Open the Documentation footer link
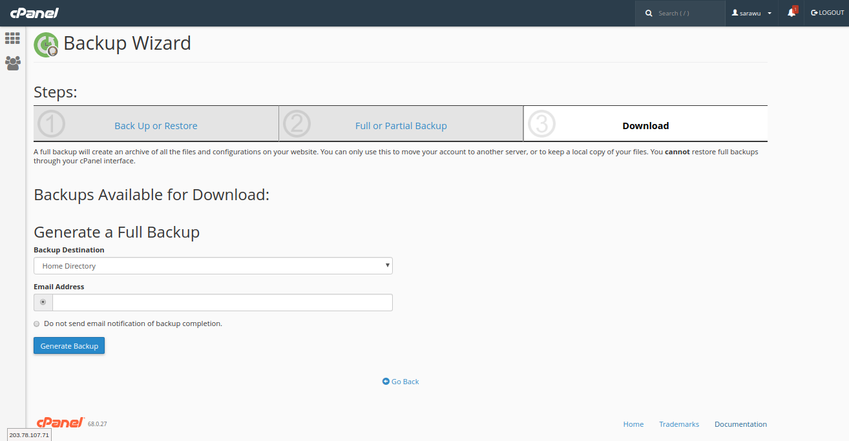The width and height of the screenshot is (849, 441). (x=740, y=424)
